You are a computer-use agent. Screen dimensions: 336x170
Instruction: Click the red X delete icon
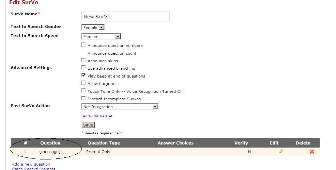(311, 152)
